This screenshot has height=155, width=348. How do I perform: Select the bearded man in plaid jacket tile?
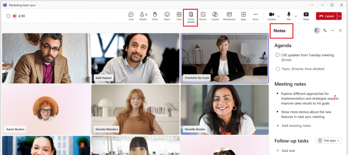(x=46, y=58)
